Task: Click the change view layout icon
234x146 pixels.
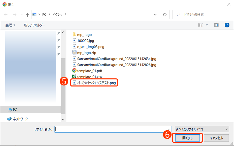Action: pos(200,25)
